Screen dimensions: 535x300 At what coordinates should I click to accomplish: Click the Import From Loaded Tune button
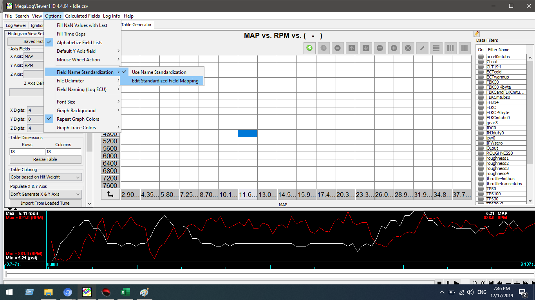tap(45, 203)
